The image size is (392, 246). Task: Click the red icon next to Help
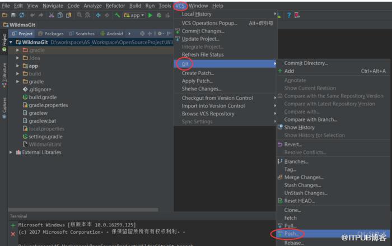297,15
